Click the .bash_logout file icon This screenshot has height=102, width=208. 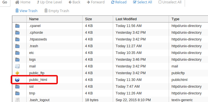click(17, 100)
